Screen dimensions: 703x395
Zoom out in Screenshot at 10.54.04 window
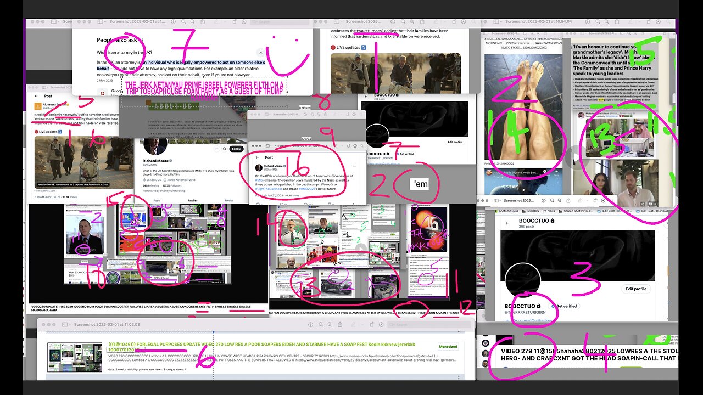point(598,21)
